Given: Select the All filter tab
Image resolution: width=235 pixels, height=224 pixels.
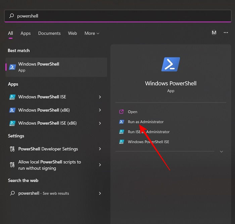Looking at the screenshot, I should 10,33.
